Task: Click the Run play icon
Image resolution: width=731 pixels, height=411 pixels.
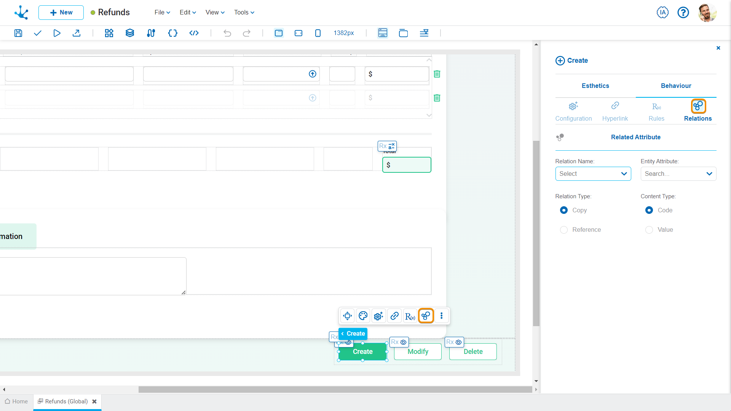Action: [57, 33]
